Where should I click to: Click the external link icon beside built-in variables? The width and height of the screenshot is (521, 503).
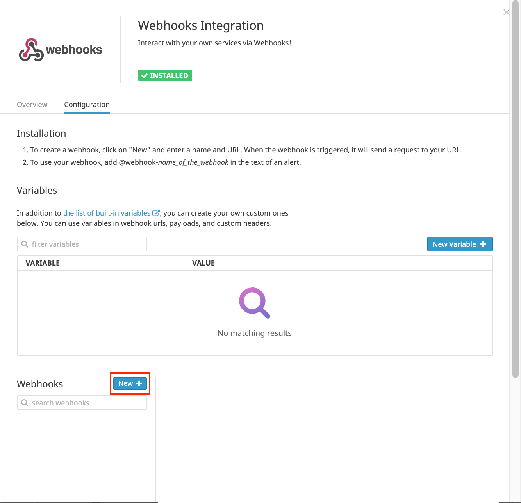[156, 213]
